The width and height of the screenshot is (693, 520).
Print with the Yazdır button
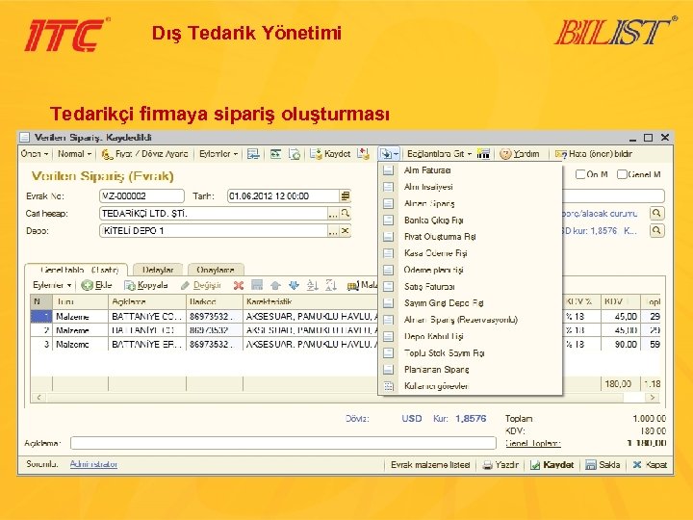coord(500,465)
